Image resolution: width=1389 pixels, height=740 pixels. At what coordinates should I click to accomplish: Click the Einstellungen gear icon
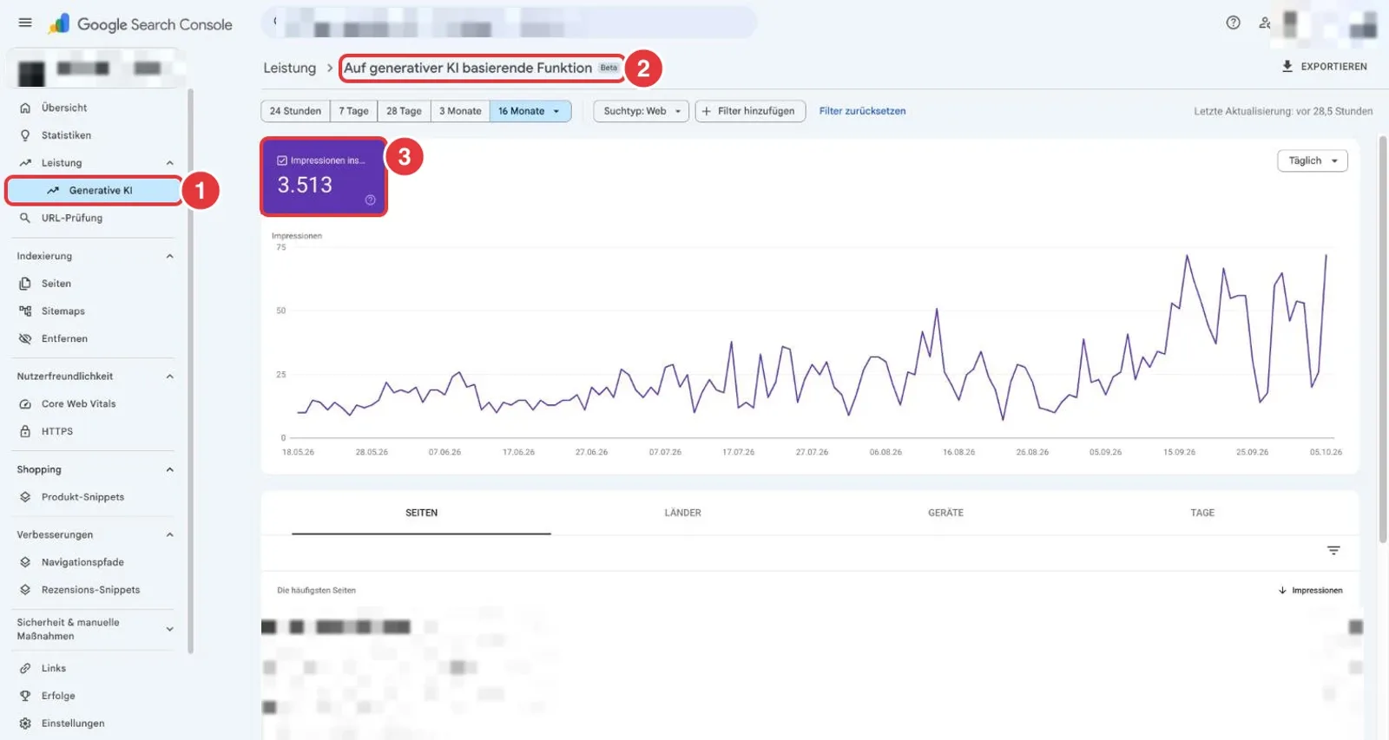[x=25, y=724]
